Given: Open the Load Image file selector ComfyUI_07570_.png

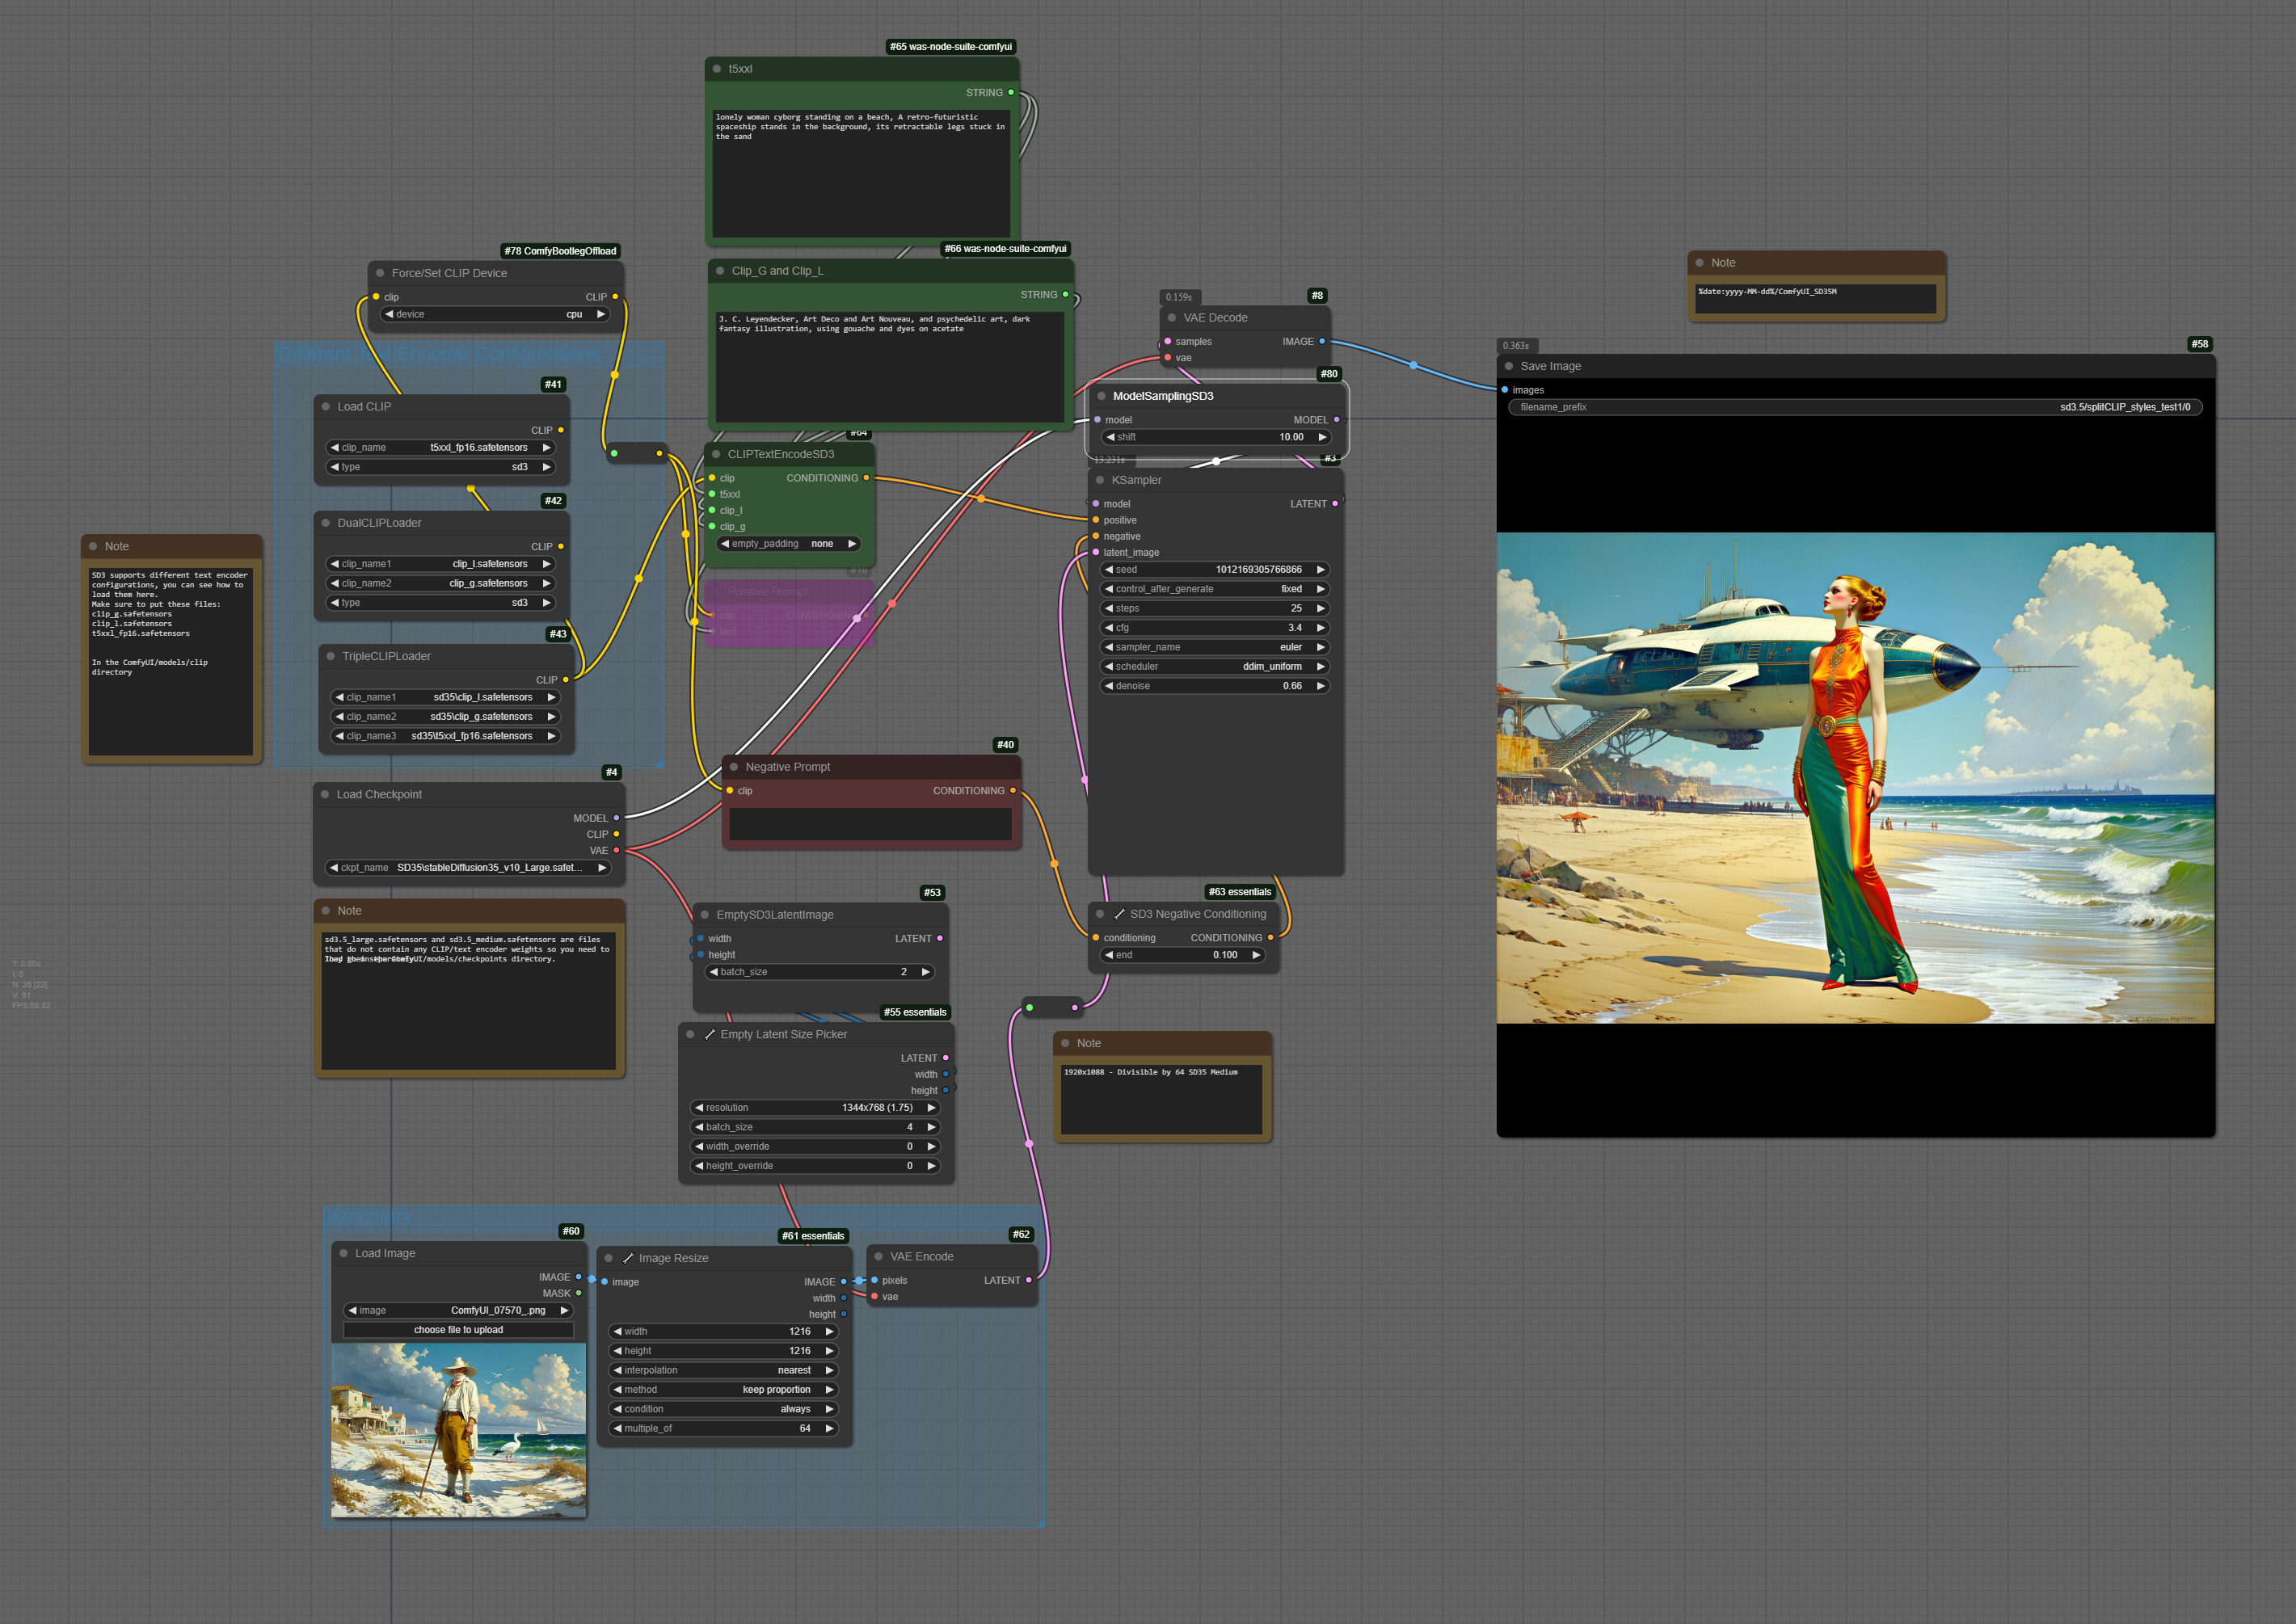Looking at the screenshot, I should pyautogui.click(x=458, y=1311).
